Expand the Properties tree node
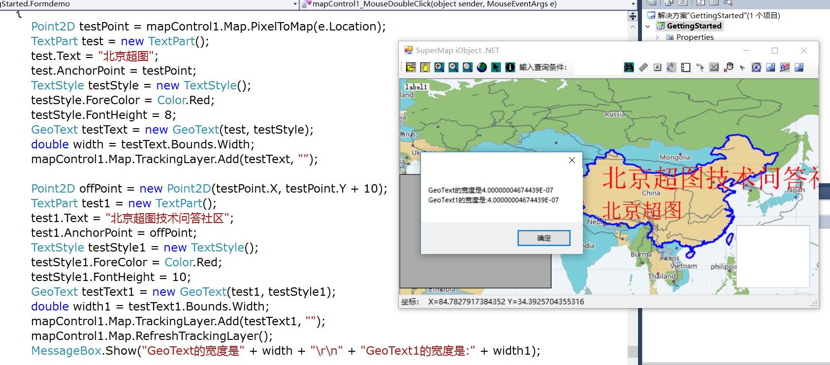 pyautogui.click(x=657, y=37)
